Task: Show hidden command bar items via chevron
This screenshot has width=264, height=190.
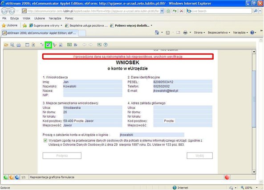Action: (x=261, y=30)
